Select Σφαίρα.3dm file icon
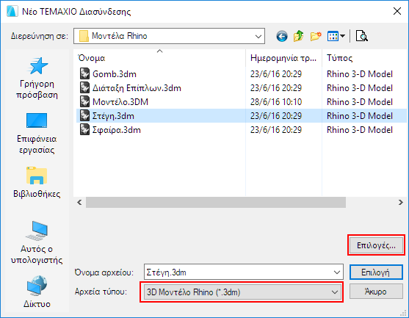The image size is (409, 318). click(84, 130)
